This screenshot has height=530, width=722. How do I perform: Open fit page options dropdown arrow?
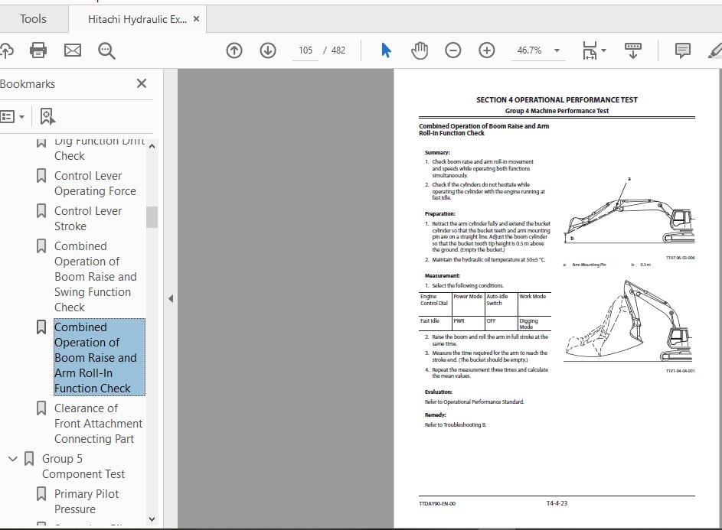[603, 50]
